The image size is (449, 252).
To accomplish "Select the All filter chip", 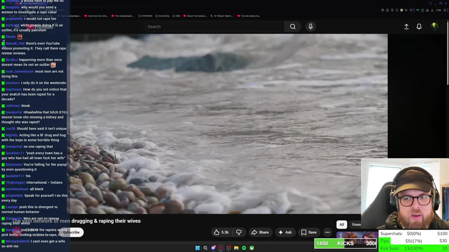I will [342, 225].
